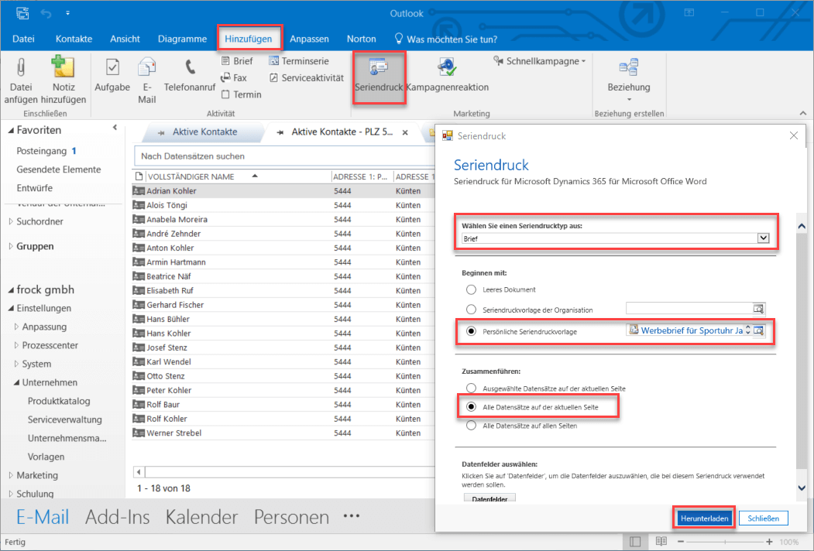Click the Schließen button in Seriendruck dialog
Viewport: 814px width, 551px height.
(763, 518)
